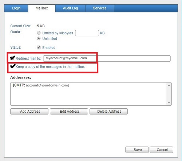
Task: Select the Mailbox tab
Action: click(x=41, y=8)
